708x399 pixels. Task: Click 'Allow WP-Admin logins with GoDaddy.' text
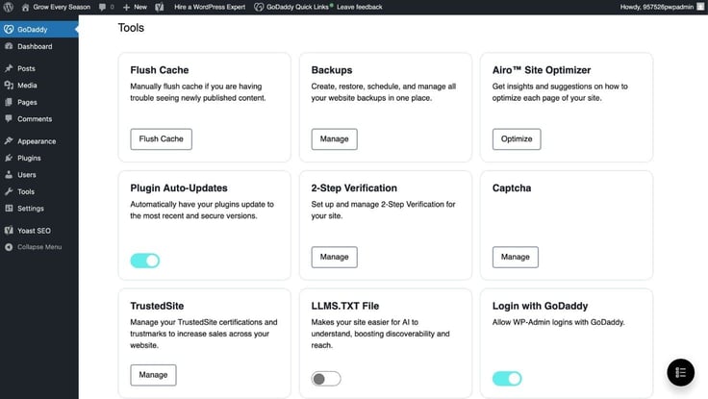pos(559,322)
